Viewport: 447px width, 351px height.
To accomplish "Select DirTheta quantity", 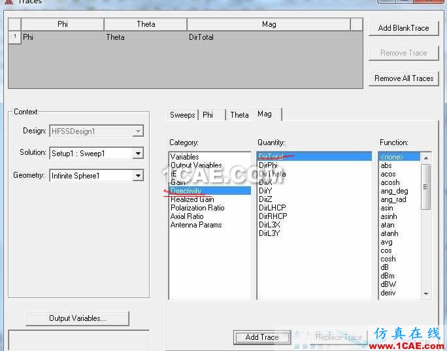I will click(x=314, y=174).
